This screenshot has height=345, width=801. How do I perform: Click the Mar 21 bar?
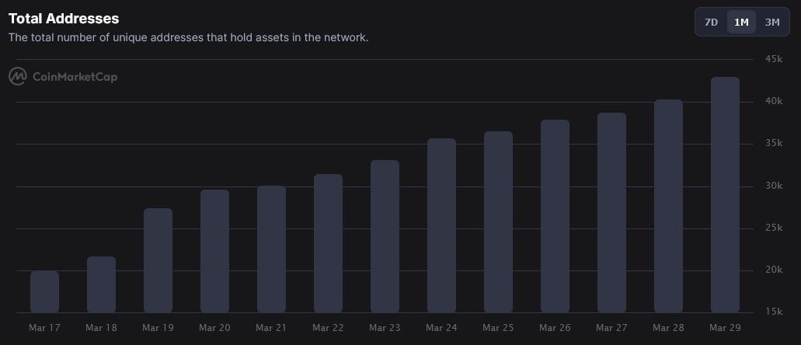tap(271, 249)
